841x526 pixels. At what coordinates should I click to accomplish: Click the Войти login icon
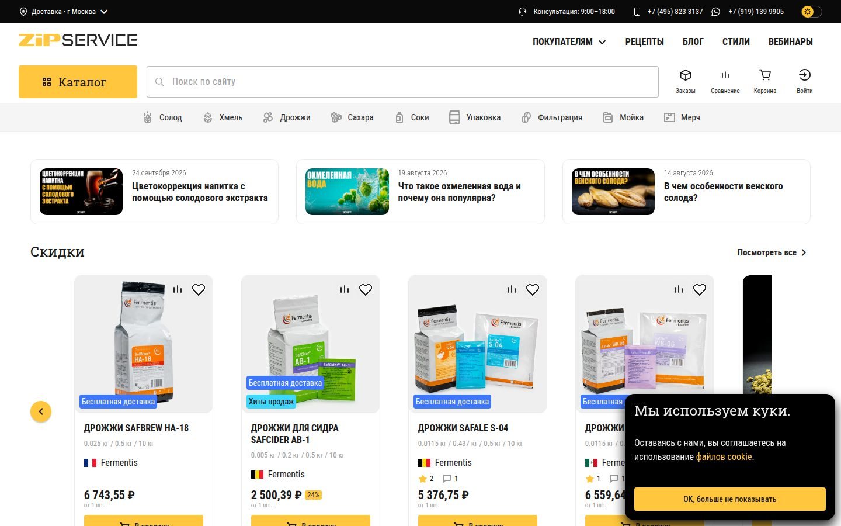point(804,81)
